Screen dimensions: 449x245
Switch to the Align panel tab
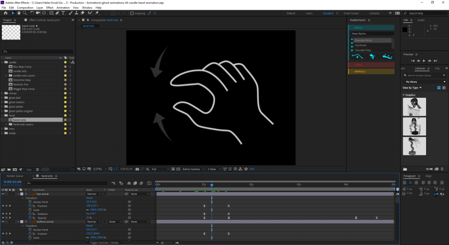[428, 176]
